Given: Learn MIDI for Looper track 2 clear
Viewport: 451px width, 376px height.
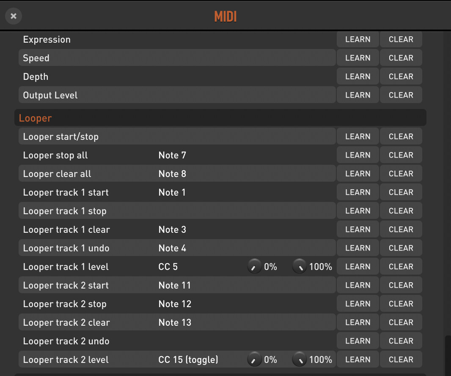Looking at the screenshot, I should pos(358,322).
